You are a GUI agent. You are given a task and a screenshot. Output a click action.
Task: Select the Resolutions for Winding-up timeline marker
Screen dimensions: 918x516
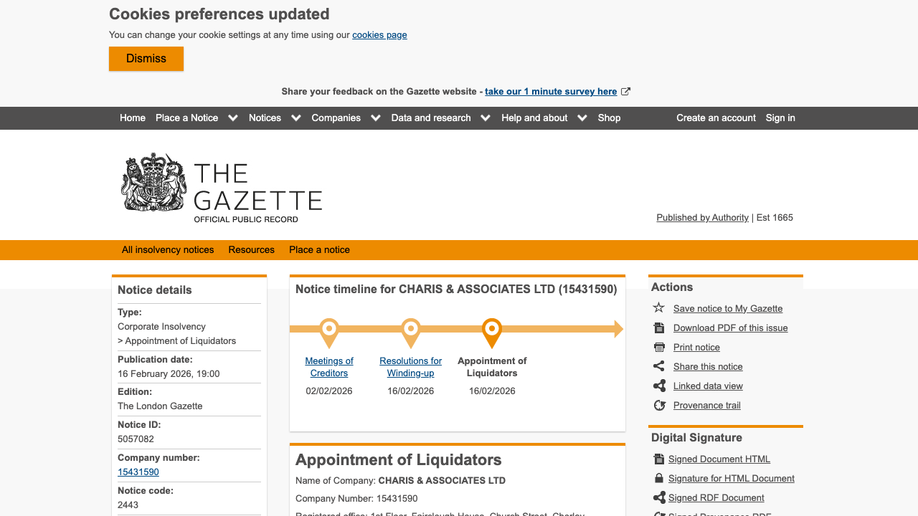411,331
